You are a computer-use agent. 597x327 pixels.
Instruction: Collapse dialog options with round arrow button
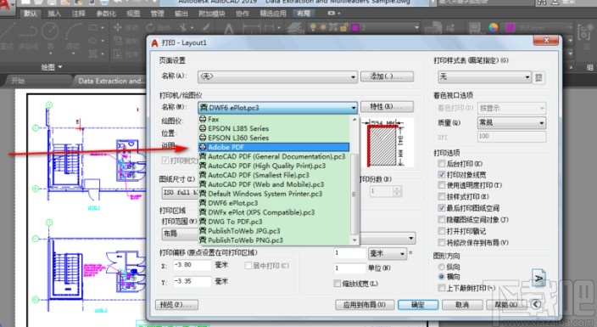click(x=536, y=304)
